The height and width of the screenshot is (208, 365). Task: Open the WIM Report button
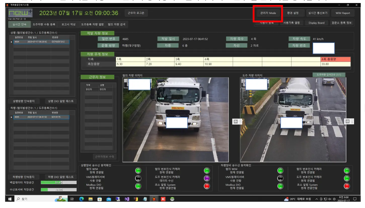click(x=343, y=13)
